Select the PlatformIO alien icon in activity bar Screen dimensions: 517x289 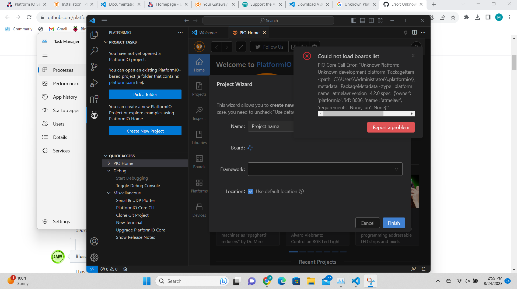pos(94,115)
